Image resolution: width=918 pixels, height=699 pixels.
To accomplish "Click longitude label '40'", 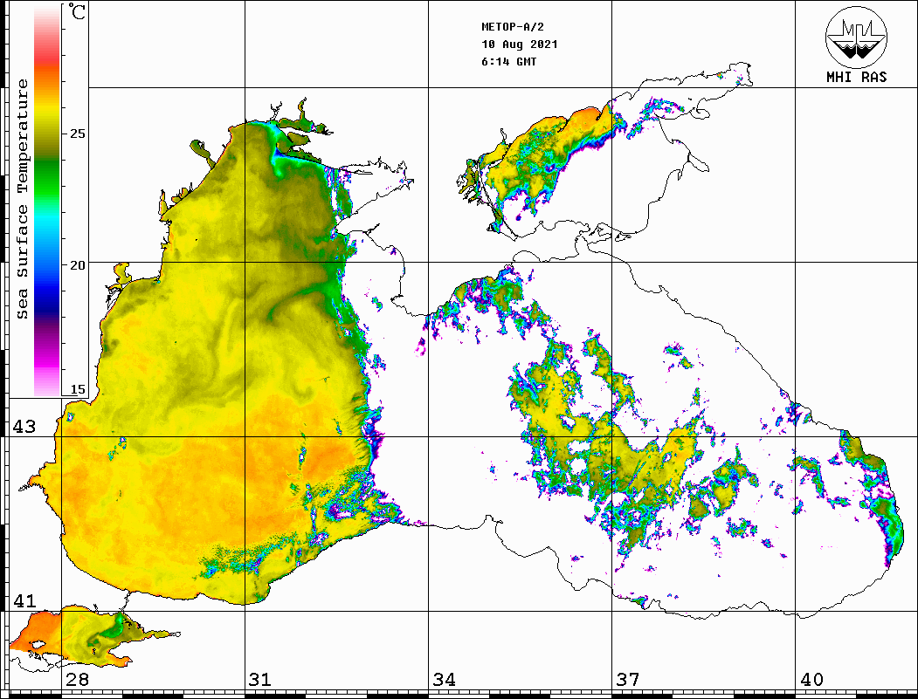I will click(811, 679).
